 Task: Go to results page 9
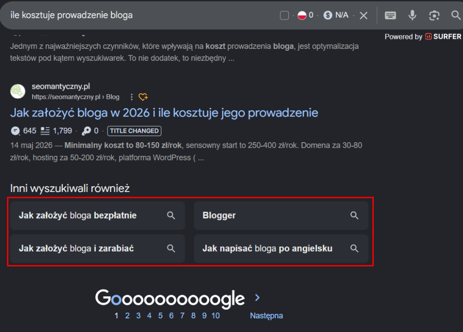coord(204,316)
